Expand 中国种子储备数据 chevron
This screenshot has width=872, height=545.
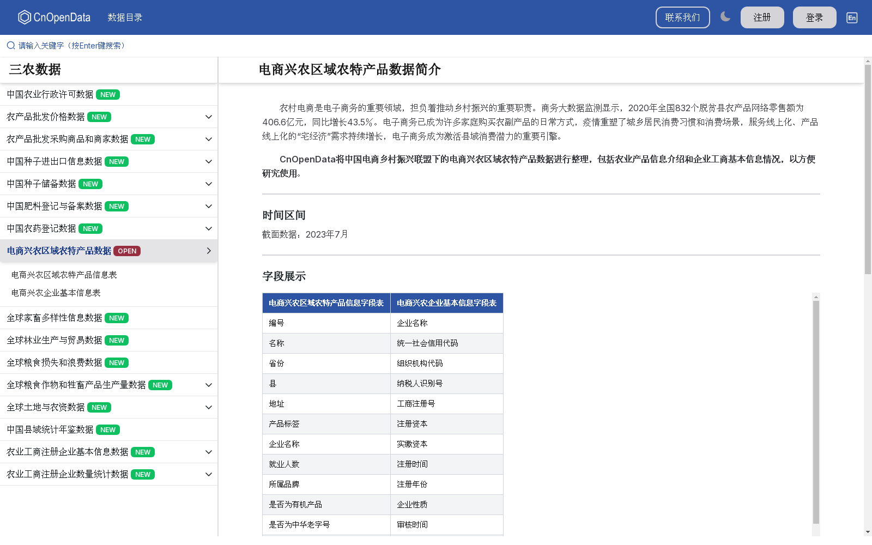coord(208,184)
